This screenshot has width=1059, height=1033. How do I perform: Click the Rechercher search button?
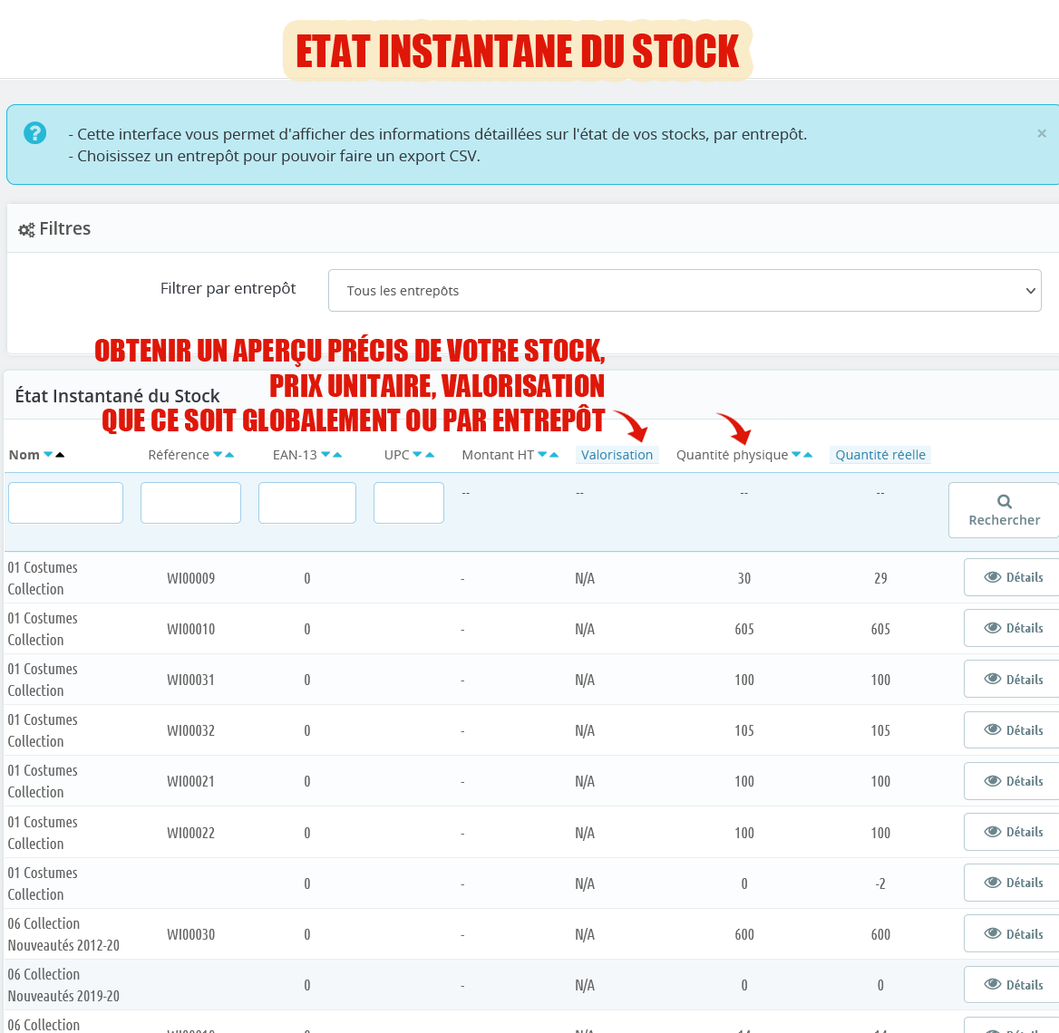(x=1004, y=510)
